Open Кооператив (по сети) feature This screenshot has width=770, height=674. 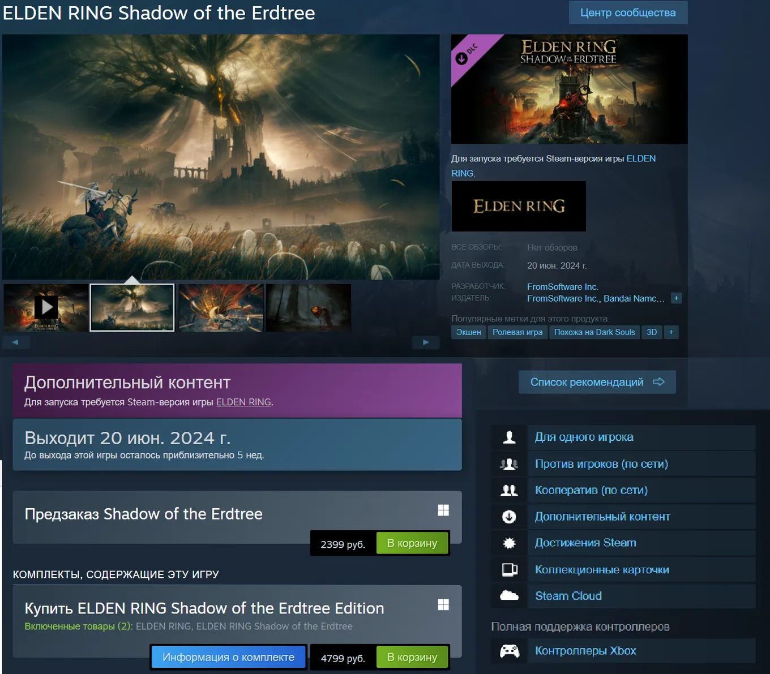(x=591, y=490)
